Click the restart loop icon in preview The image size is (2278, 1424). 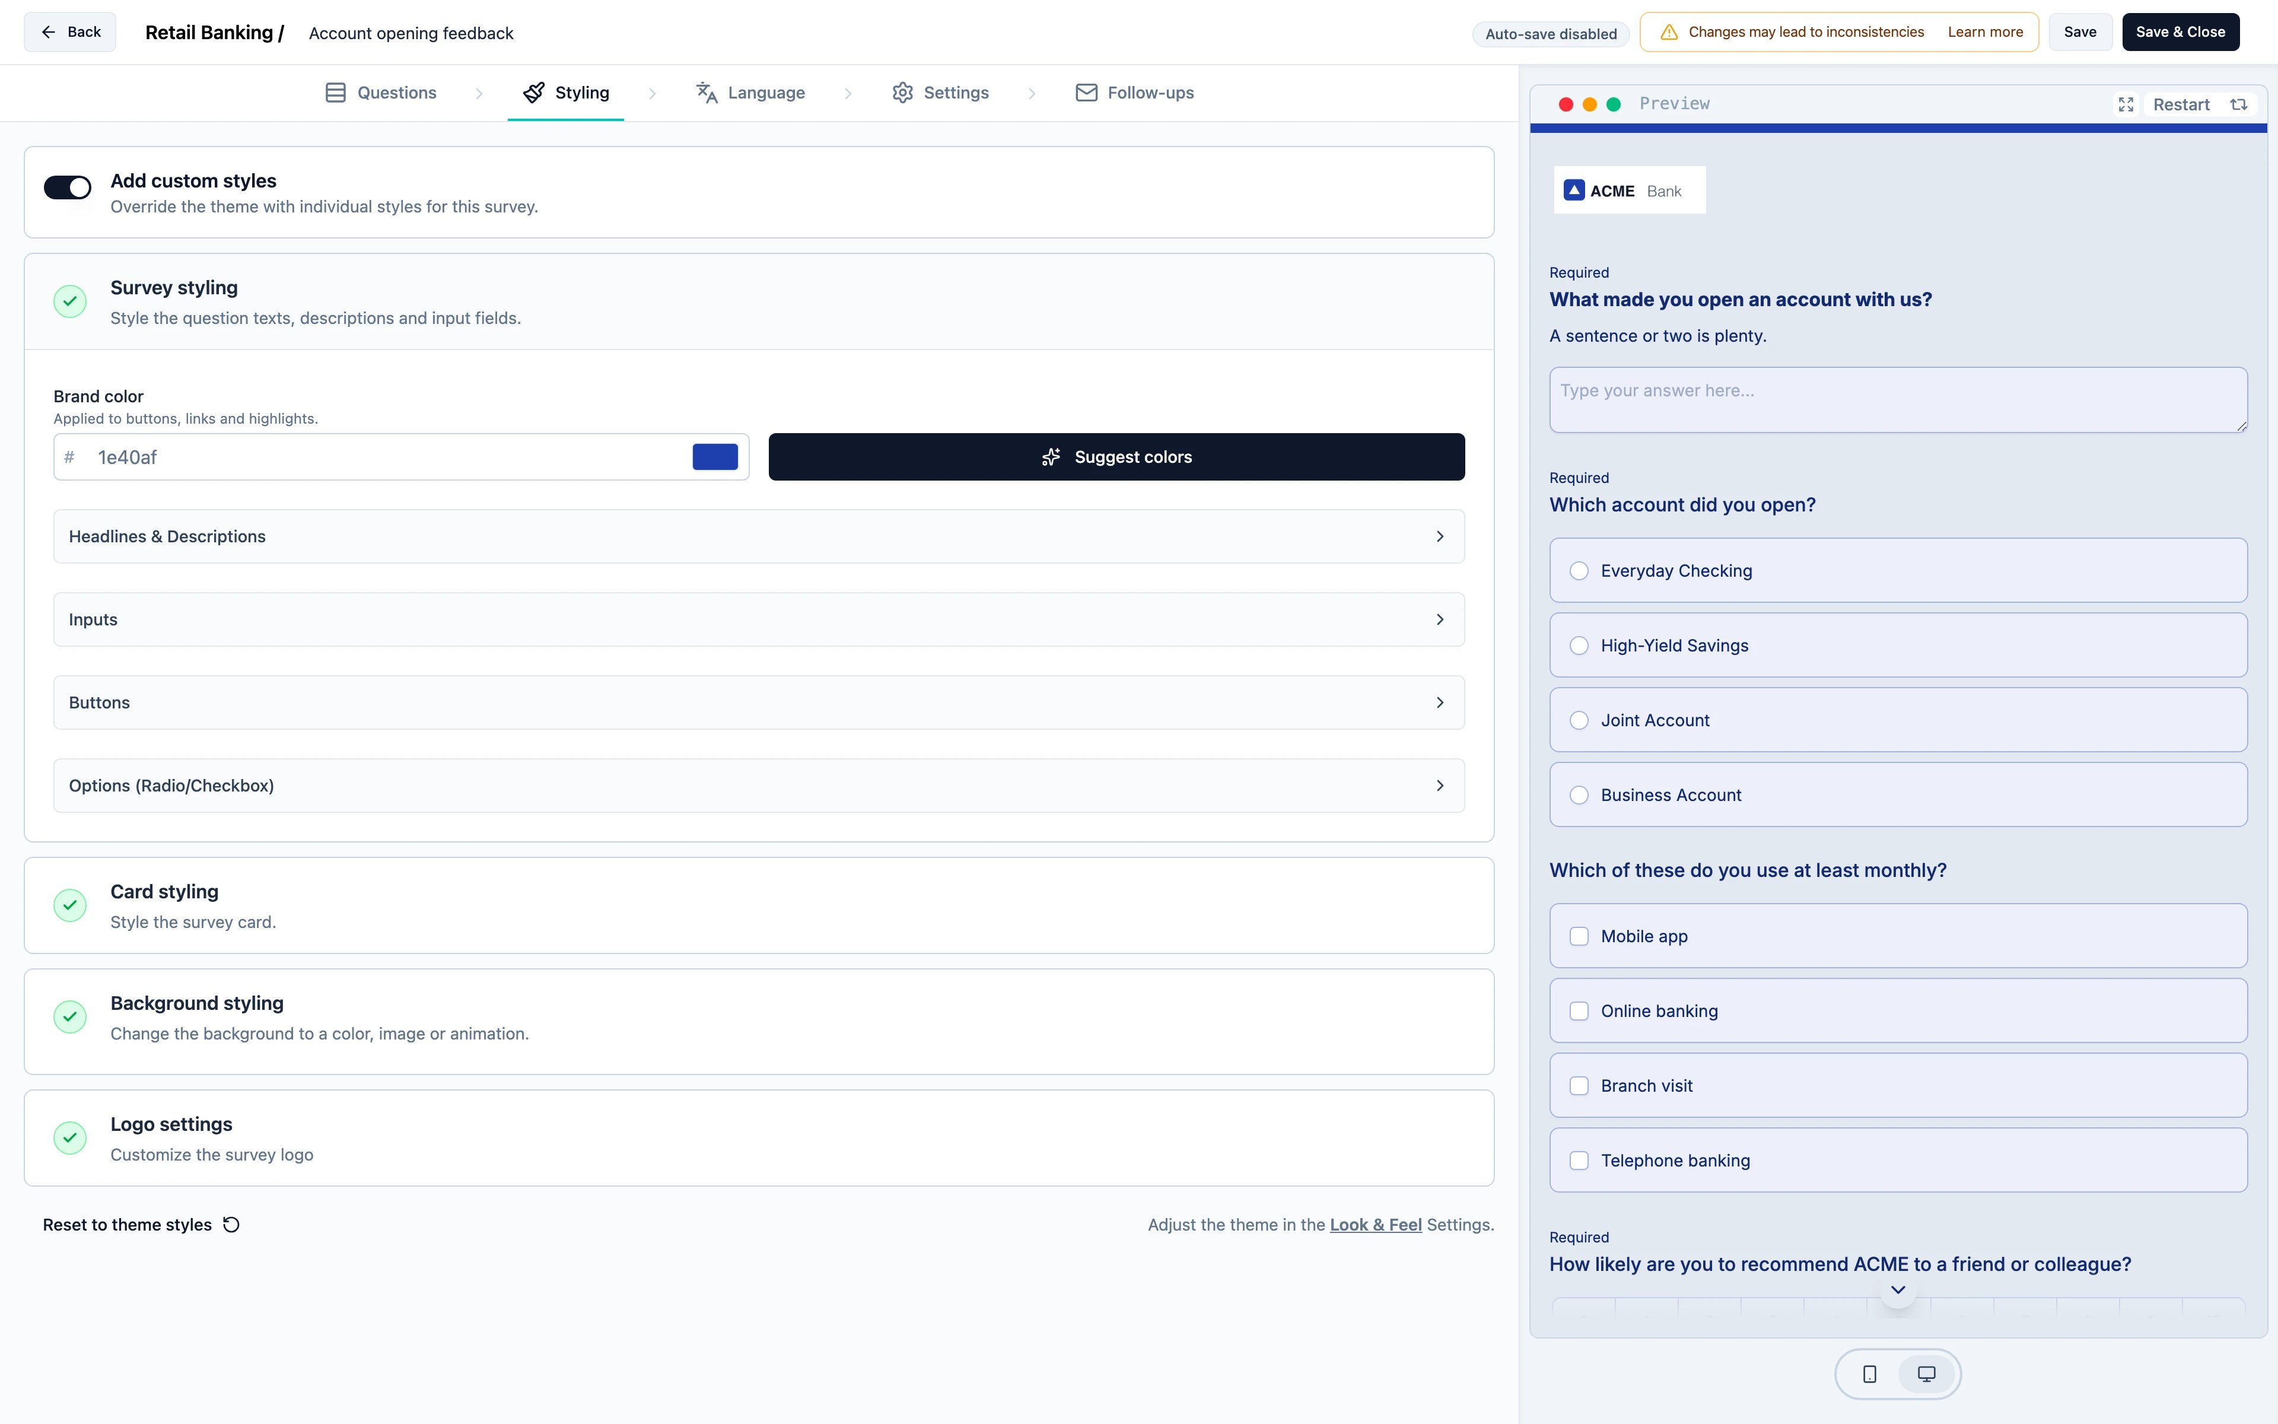[x=2238, y=104]
